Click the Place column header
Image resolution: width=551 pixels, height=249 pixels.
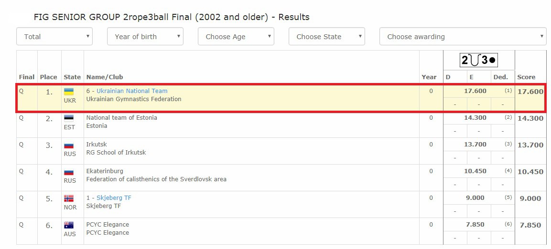(49, 77)
